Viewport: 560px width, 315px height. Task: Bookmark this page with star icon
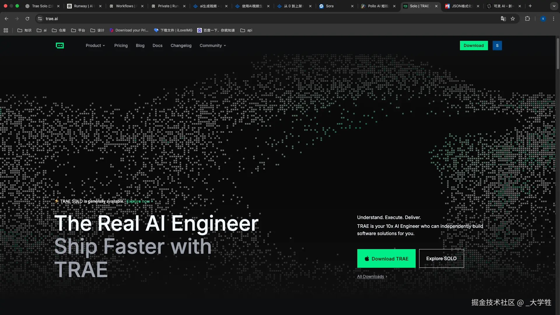[513, 19]
